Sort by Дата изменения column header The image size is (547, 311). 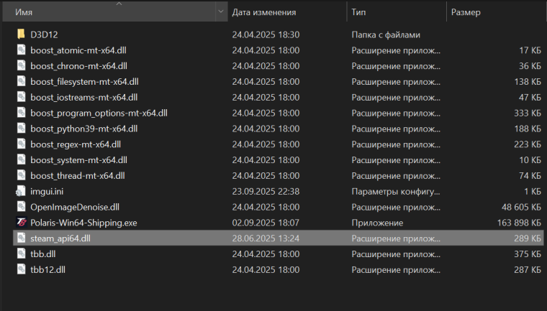pos(287,11)
